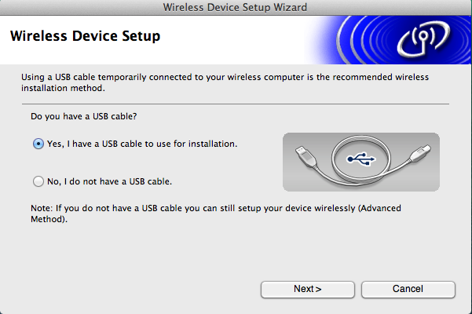
Task: Cancel the wireless setup wizard
Action: click(x=408, y=290)
